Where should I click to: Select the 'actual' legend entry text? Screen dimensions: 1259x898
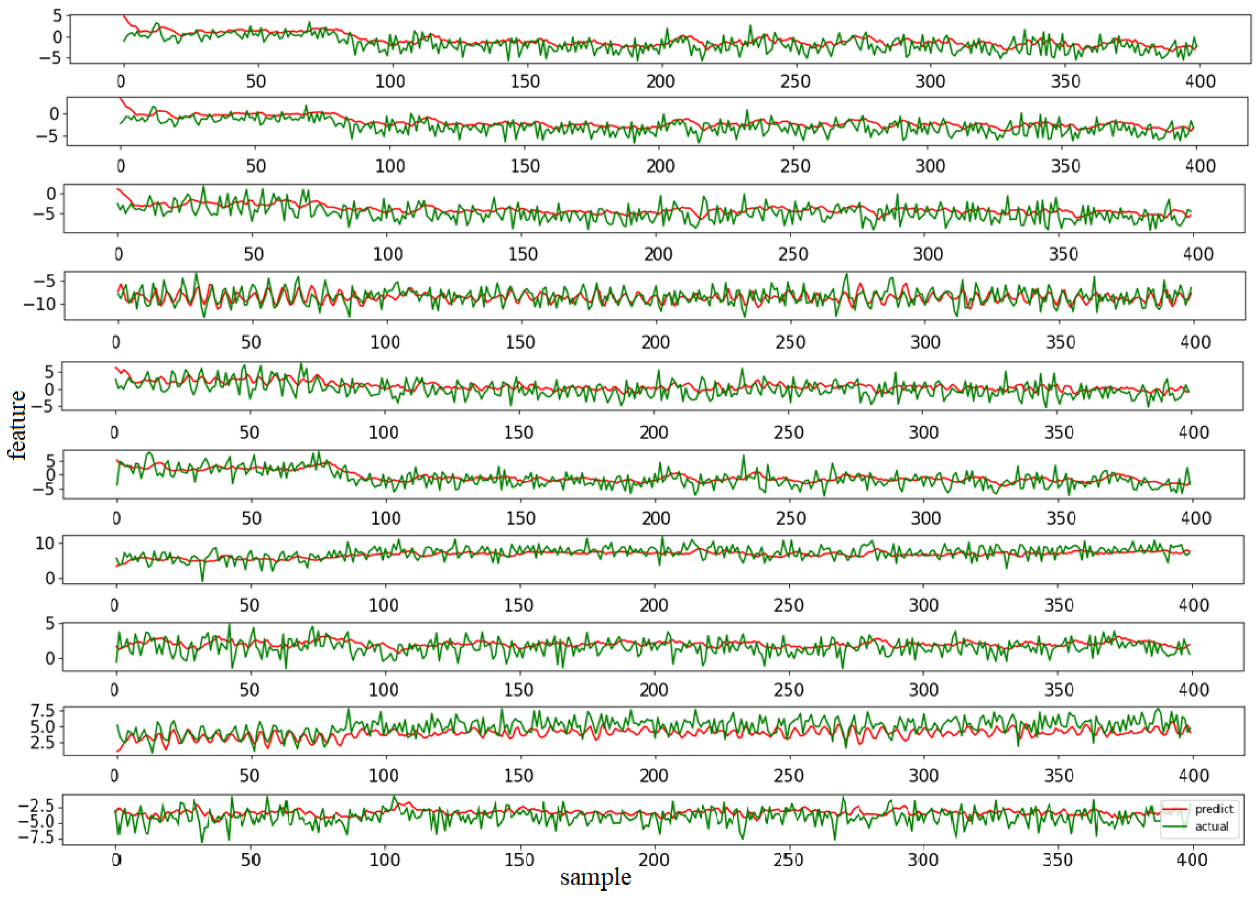pos(1212,827)
